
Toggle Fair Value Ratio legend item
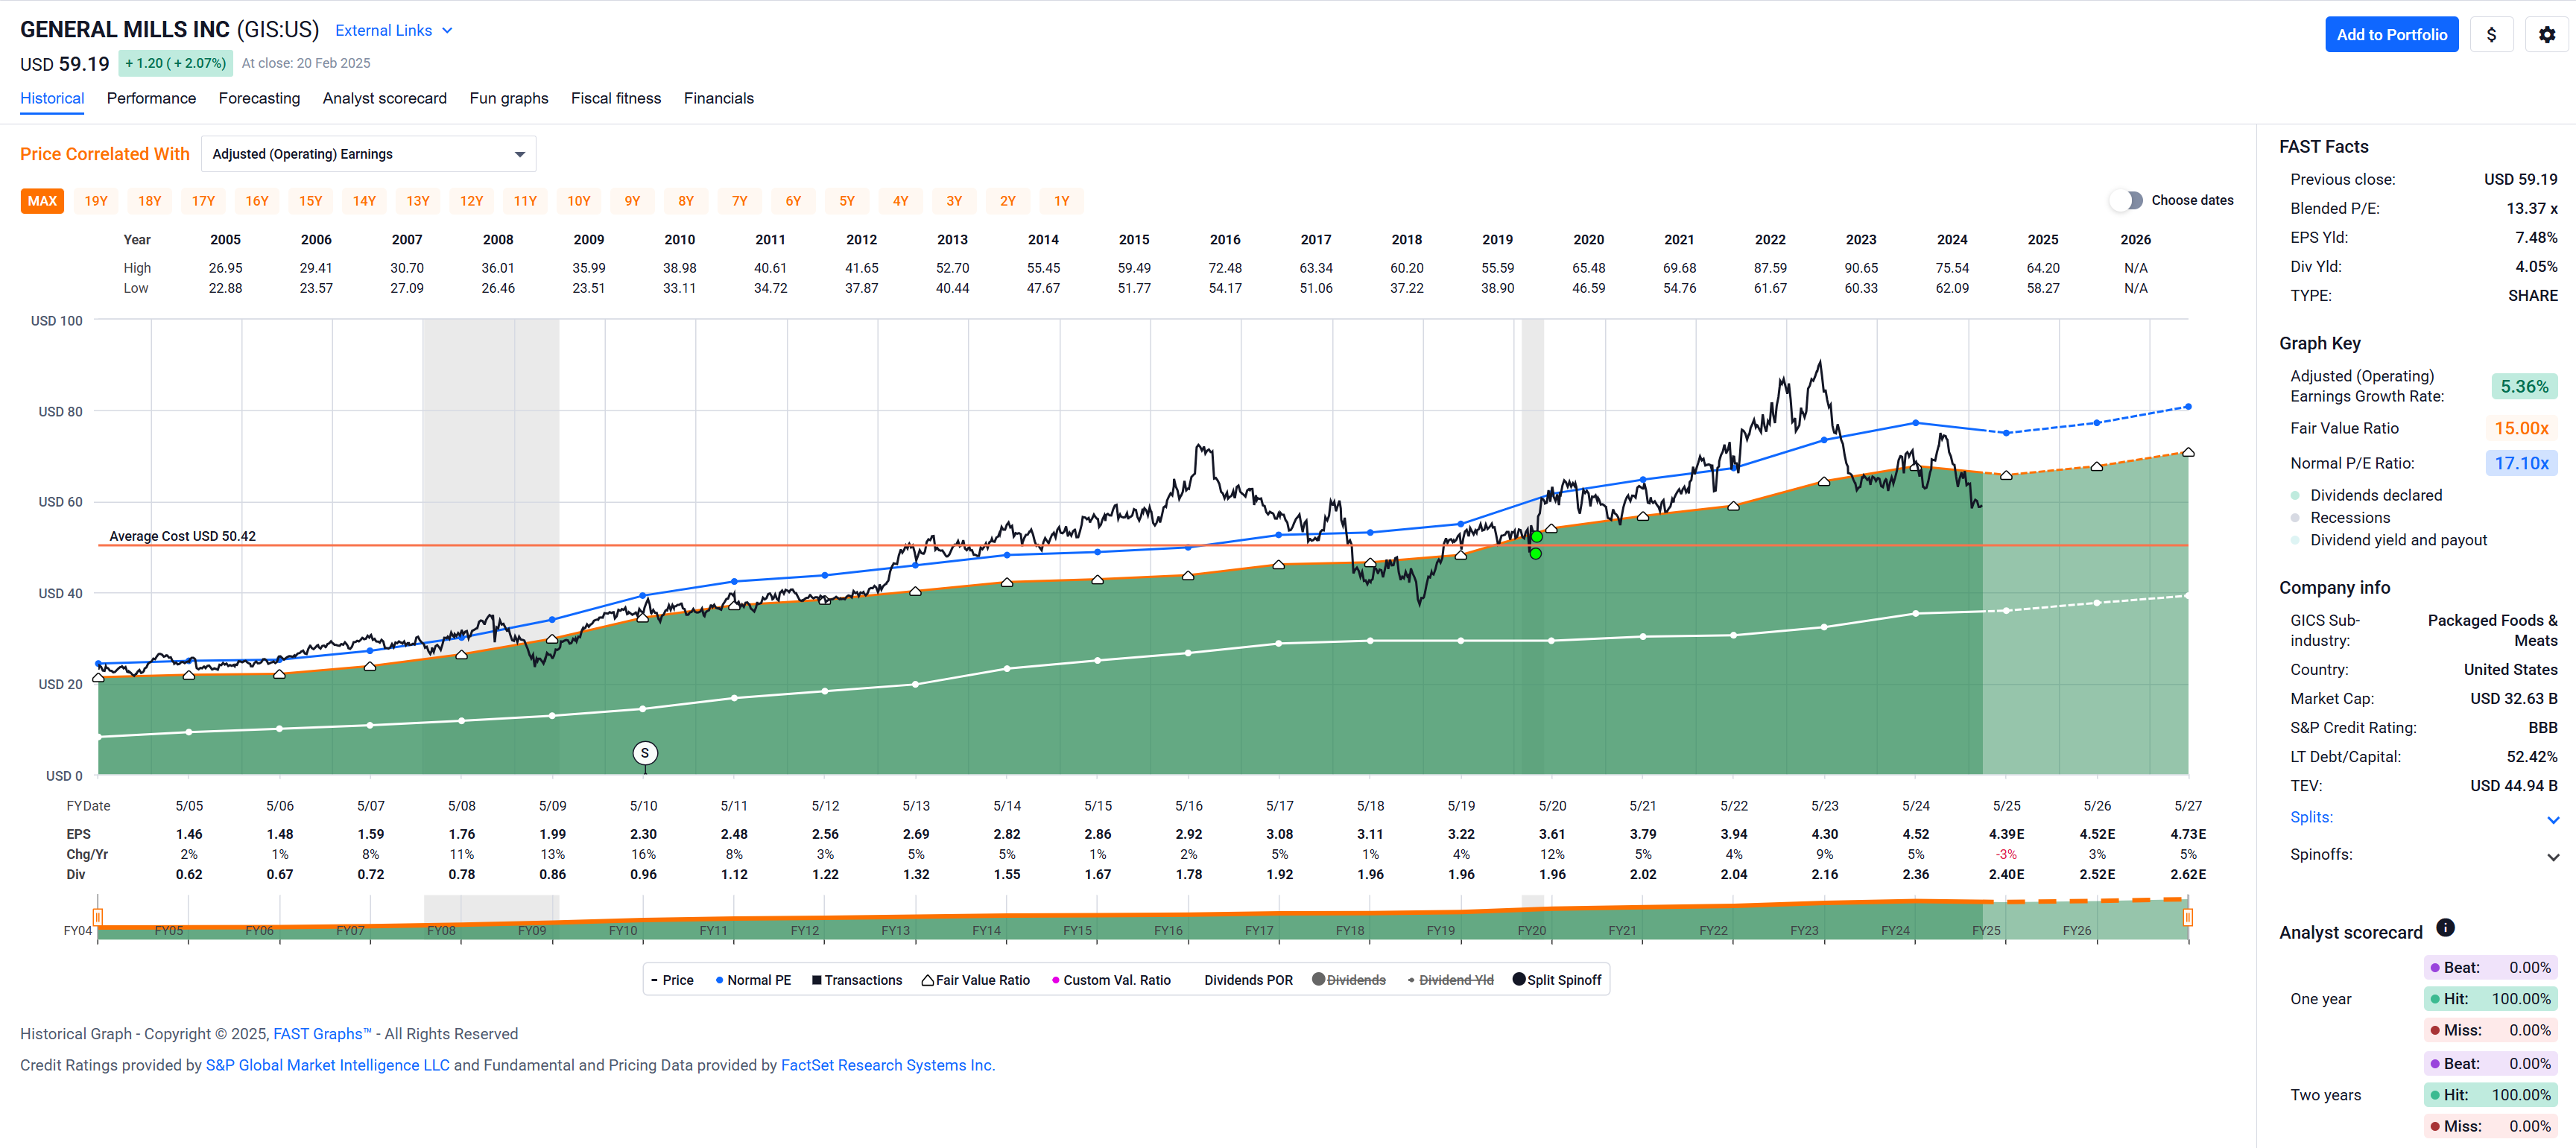[x=976, y=980]
